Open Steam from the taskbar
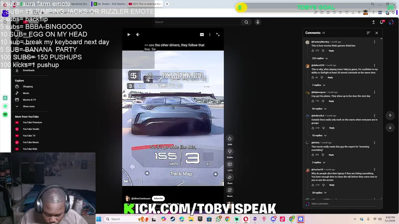This screenshot has height=224, width=399. (x=173, y=219)
